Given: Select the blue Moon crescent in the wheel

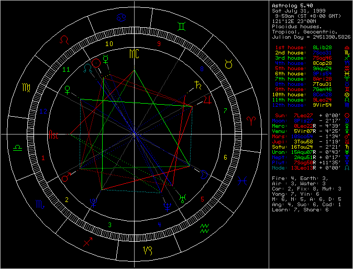Looking at the screenshot, I should [204, 174].
